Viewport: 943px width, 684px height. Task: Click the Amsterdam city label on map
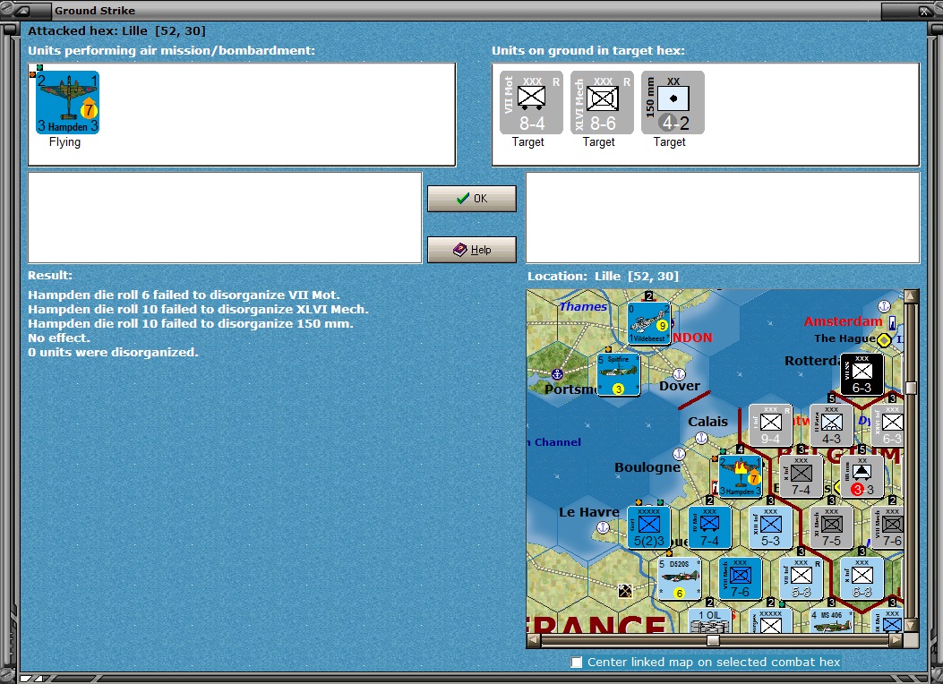point(843,321)
